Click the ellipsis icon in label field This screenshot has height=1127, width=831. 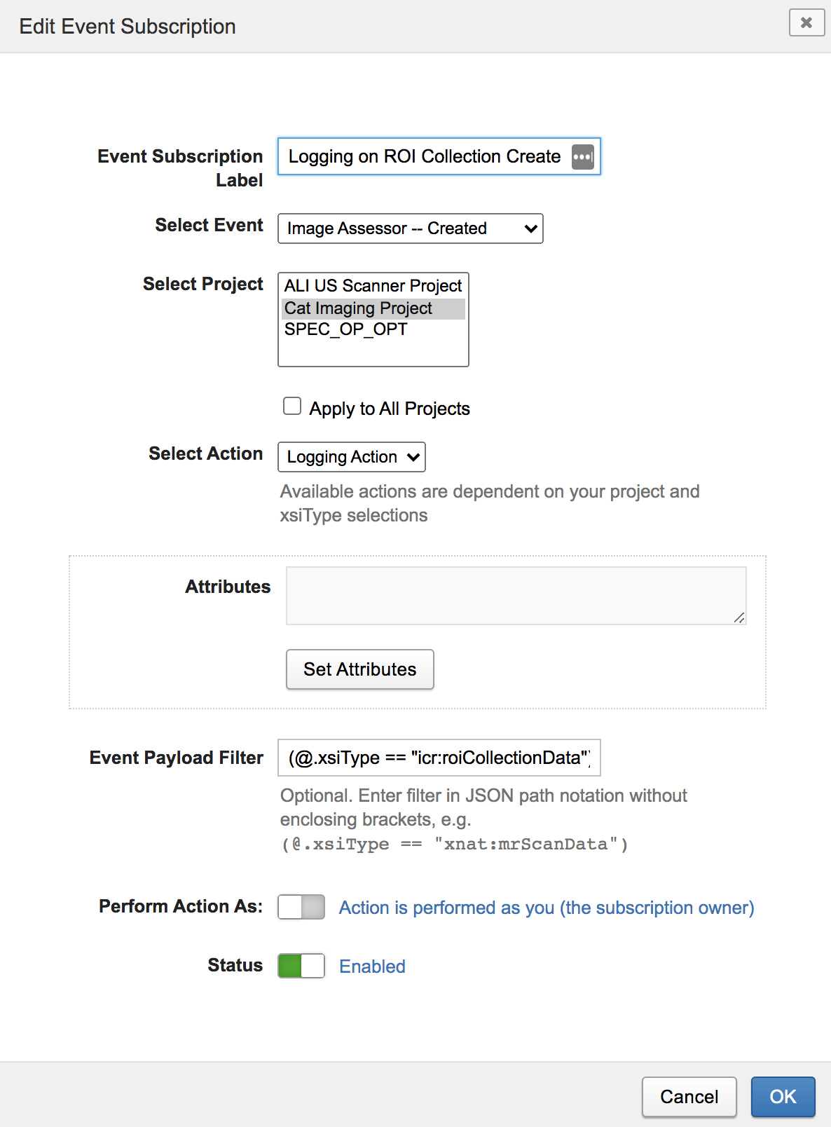pos(582,156)
